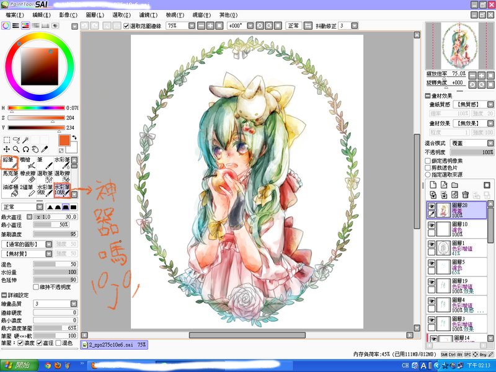Viewport: 496px width, 372px height.
Task: Open the 畫材效果 effect dropdown
Action: point(490,123)
